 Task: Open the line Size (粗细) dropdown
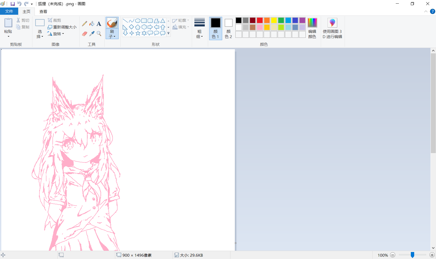[x=200, y=28]
